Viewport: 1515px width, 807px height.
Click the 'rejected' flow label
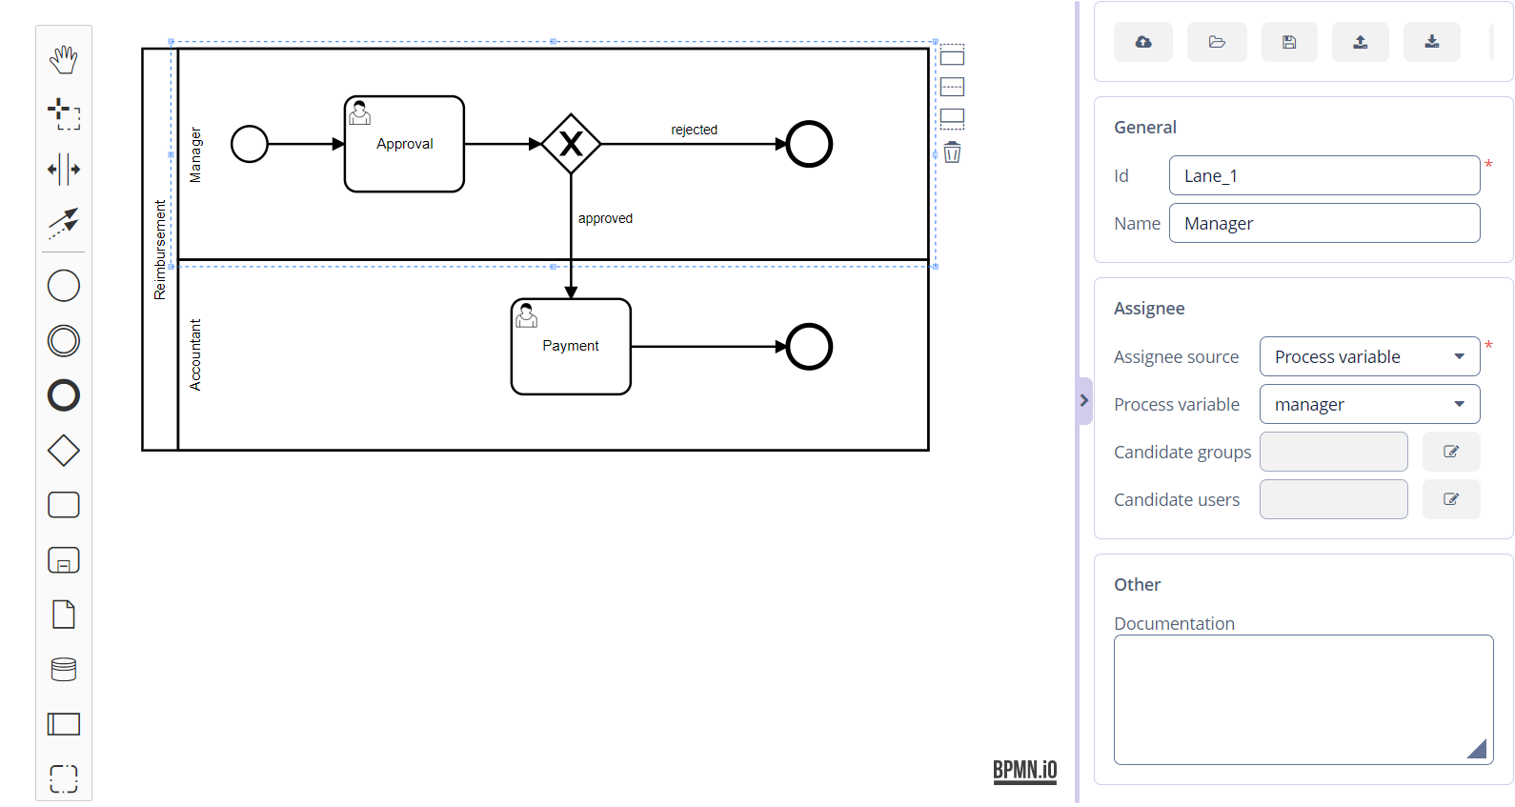click(694, 130)
